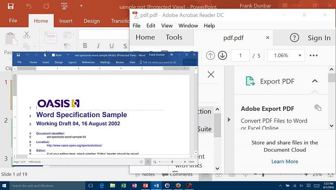
Task: Click PowerPoint Notes button in status bar
Action: [145, 174]
